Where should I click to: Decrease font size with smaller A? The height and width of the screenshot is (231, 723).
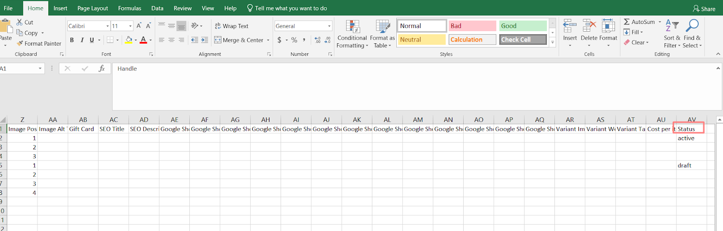coord(148,26)
